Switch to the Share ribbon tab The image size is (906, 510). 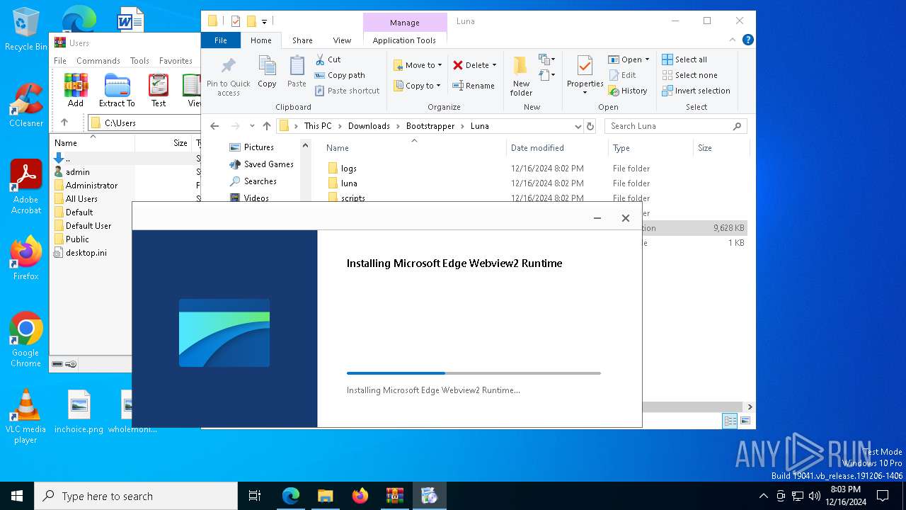[x=302, y=40]
